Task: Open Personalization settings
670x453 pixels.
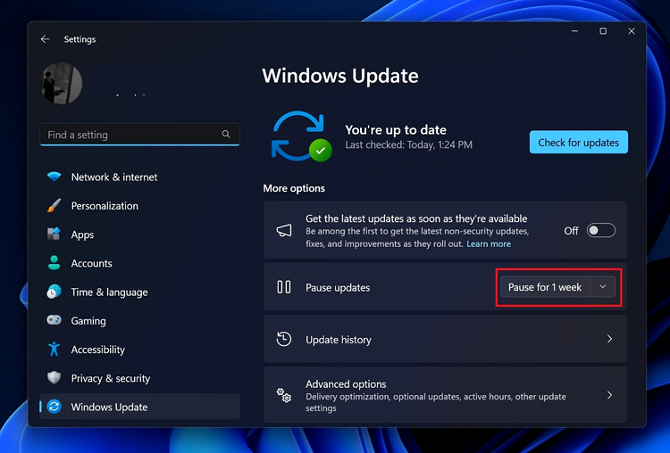Action: (139, 206)
